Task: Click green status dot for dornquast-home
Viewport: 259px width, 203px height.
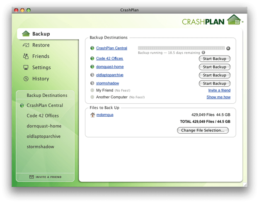Action: tap(92, 67)
